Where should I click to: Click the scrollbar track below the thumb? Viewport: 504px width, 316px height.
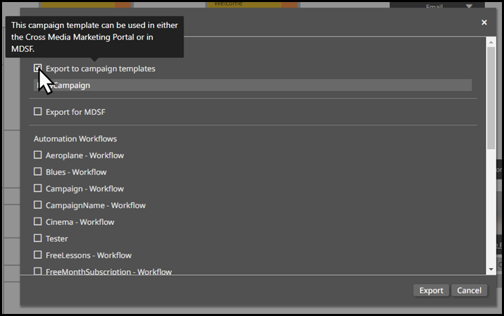coord(490,205)
